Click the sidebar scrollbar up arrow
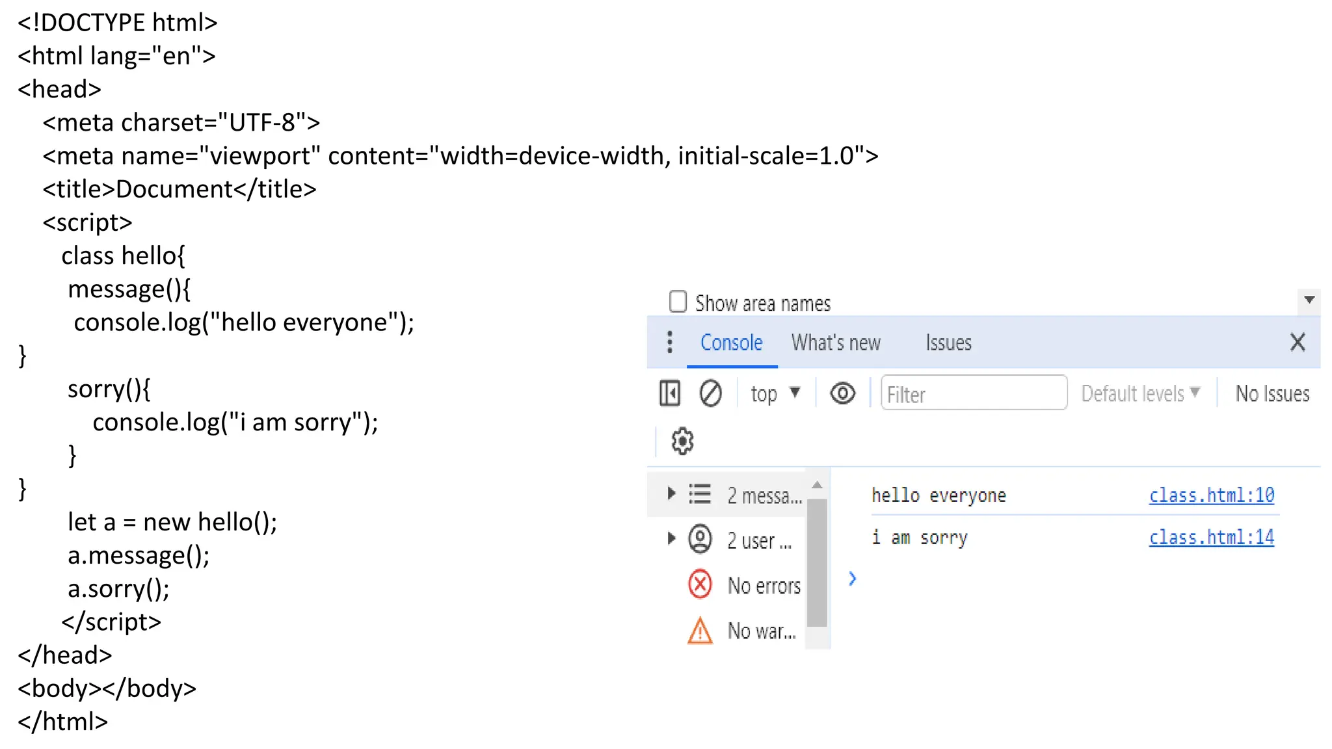This screenshot has height=749, width=1332. [817, 485]
